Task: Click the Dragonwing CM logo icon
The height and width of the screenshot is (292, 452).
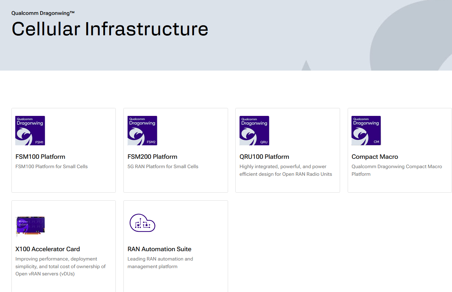Action: (x=366, y=130)
